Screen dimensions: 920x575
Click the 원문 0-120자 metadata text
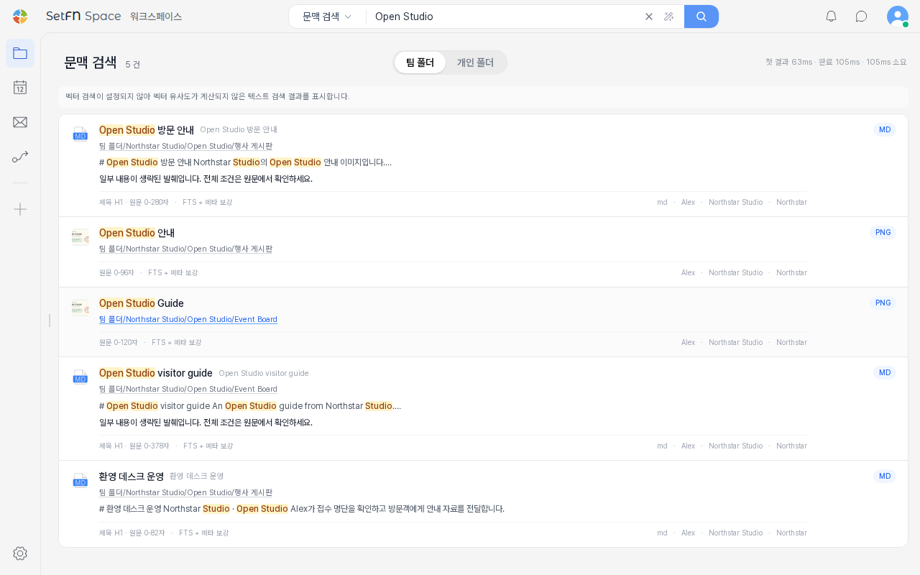click(119, 342)
